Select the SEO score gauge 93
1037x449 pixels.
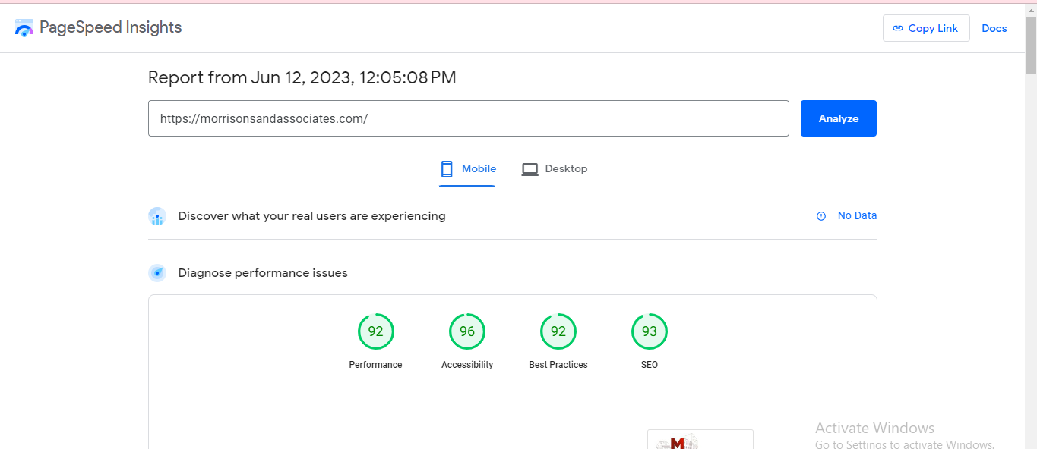[649, 331]
